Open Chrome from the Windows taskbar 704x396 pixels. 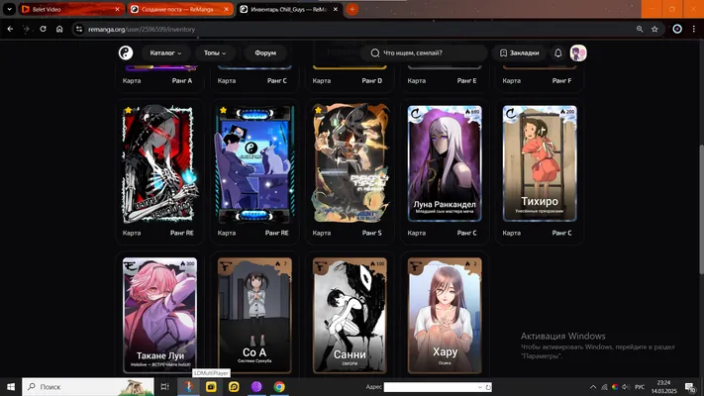pyautogui.click(x=279, y=386)
